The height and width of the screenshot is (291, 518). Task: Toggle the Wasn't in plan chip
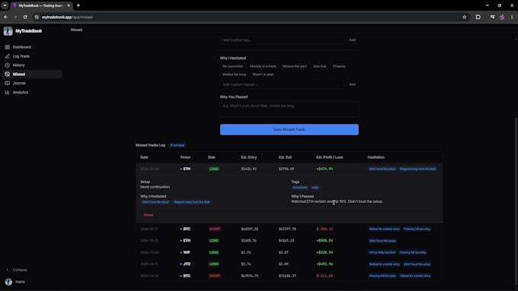click(263, 74)
